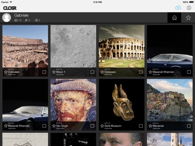This screenshot has width=195, height=146.
Task: Open the architectural sketch thumbnail at bottom
Action: click(x=25, y=140)
